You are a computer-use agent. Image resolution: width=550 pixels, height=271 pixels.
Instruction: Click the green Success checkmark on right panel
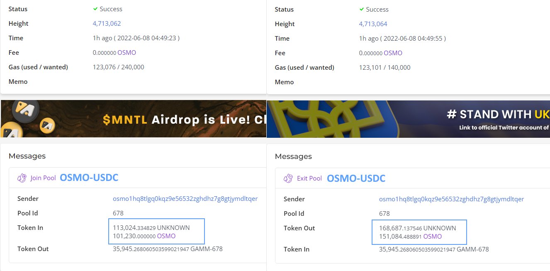click(362, 9)
